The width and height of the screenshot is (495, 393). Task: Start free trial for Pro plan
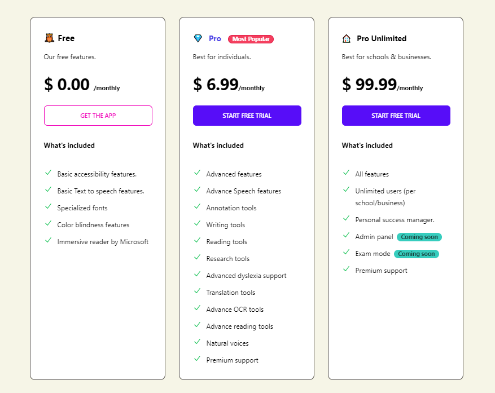click(x=247, y=116)
